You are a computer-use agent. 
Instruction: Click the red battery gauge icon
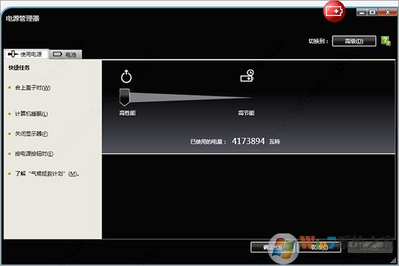click(334, 11)
